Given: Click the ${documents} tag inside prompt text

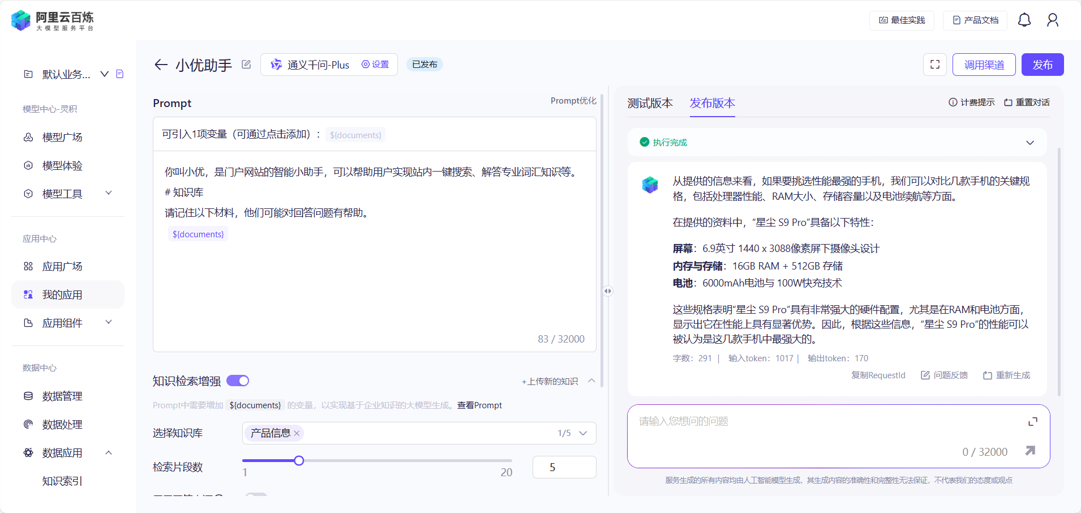Looking at the screenshot, I should (x=198, y=234).
